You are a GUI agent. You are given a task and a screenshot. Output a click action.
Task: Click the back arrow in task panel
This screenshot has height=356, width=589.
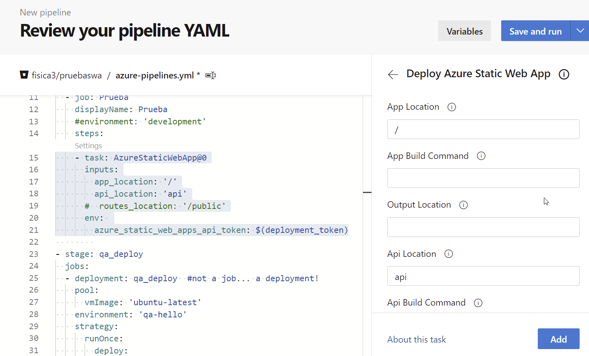(x=393, y=74)
